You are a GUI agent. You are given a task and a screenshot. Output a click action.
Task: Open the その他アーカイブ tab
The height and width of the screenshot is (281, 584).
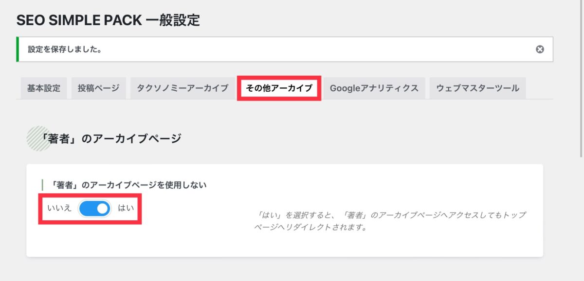(279, 88)
